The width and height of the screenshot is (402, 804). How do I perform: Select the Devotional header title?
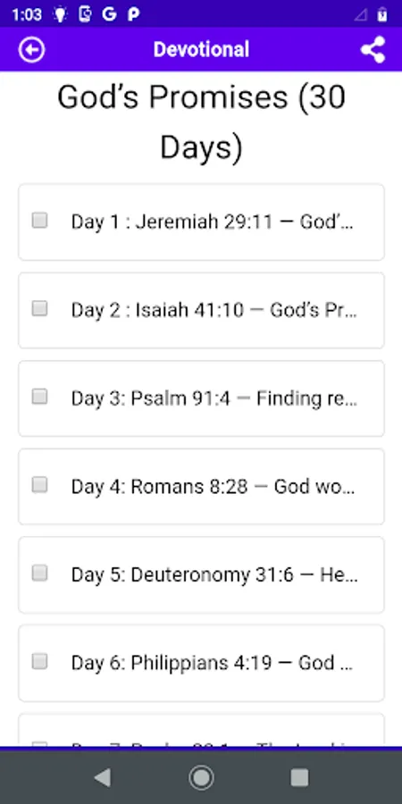(x=201, y=50)
